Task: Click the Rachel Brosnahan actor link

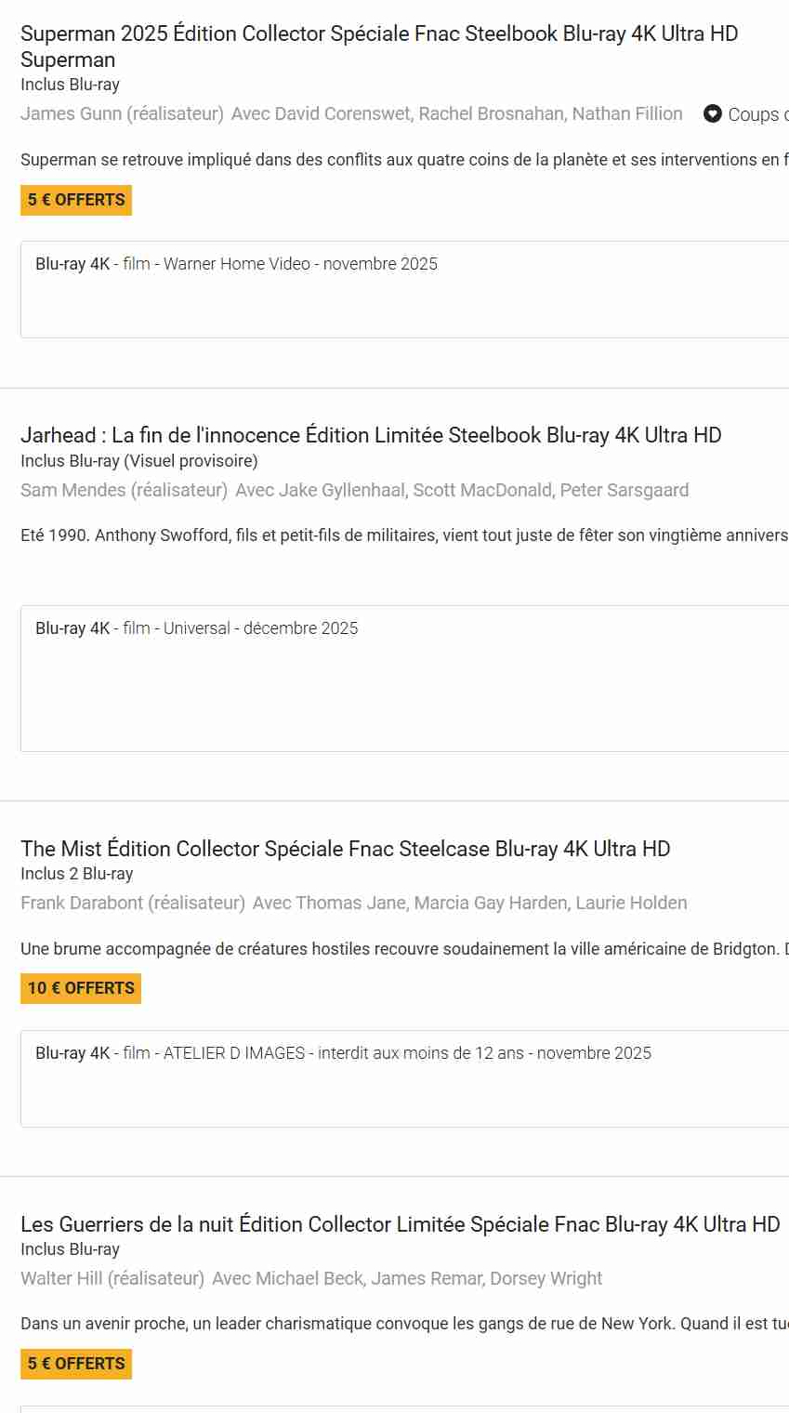Action: (x=492, y=114)
